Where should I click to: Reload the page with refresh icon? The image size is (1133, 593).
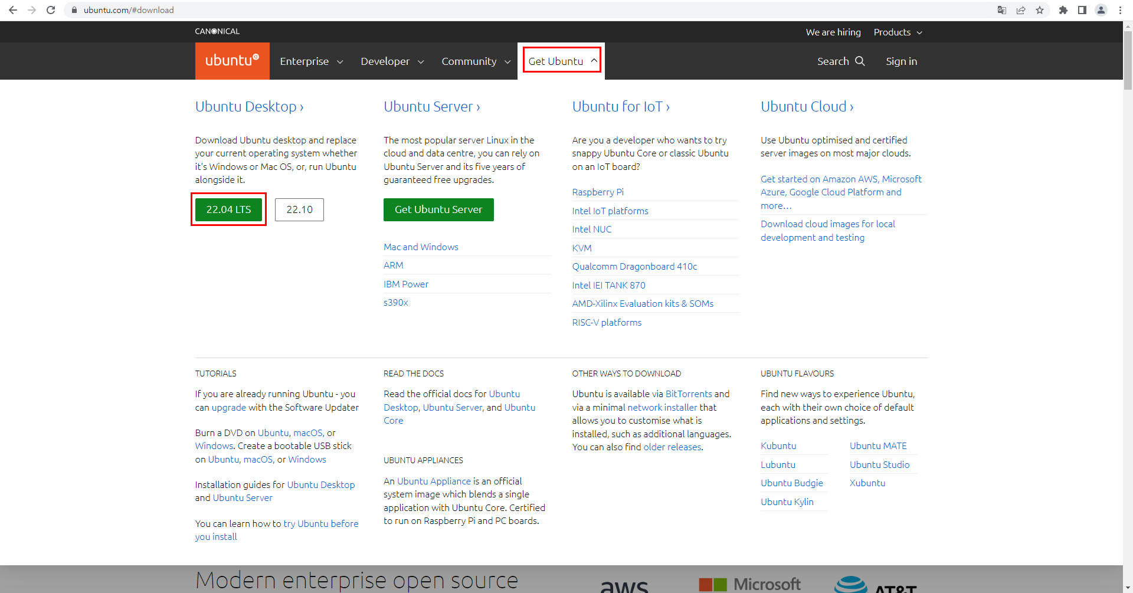coord(51,10)
